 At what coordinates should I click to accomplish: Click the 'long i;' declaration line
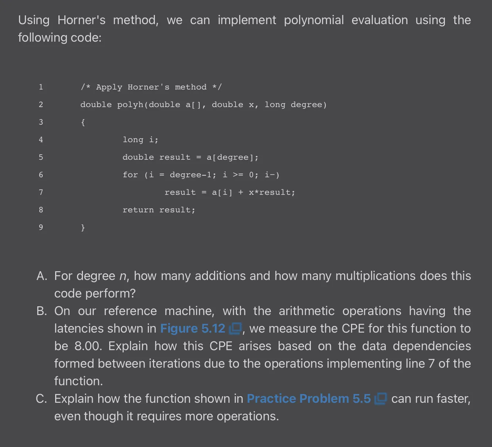141,140
